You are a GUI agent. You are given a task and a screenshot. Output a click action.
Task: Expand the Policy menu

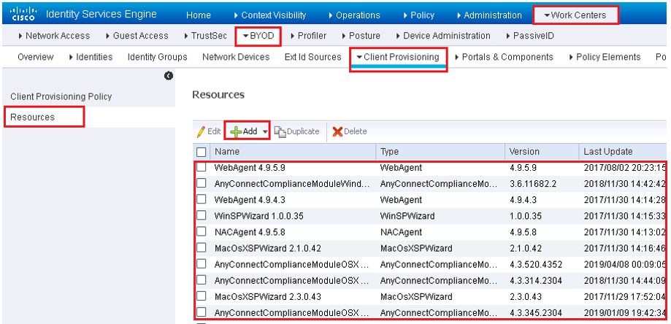click(419, 15)
